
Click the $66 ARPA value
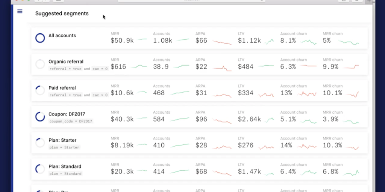point(202,40)
